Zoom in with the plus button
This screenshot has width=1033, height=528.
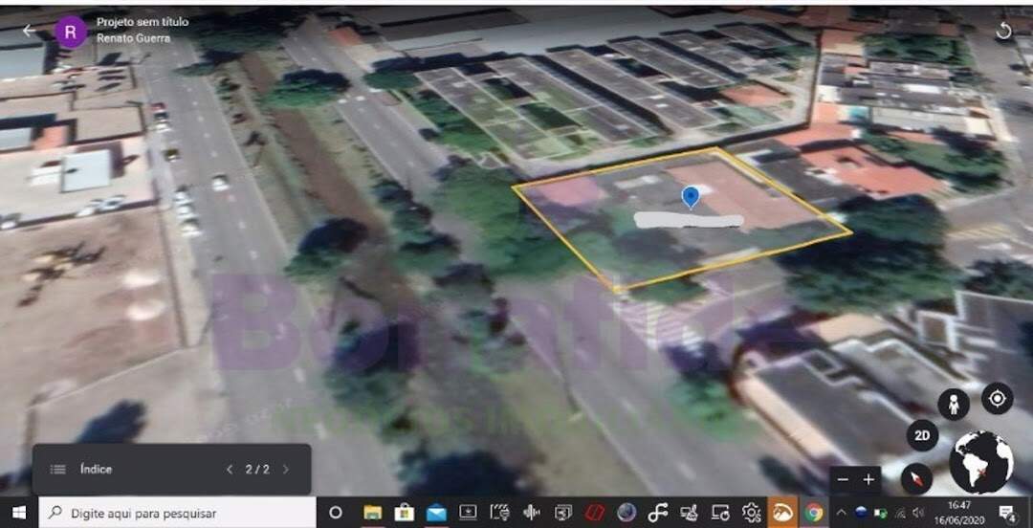tap(868, 480)
